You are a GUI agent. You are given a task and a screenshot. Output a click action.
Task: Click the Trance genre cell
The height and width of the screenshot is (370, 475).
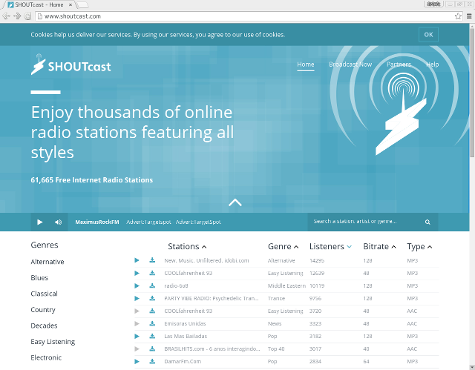[x=276, y=299]
